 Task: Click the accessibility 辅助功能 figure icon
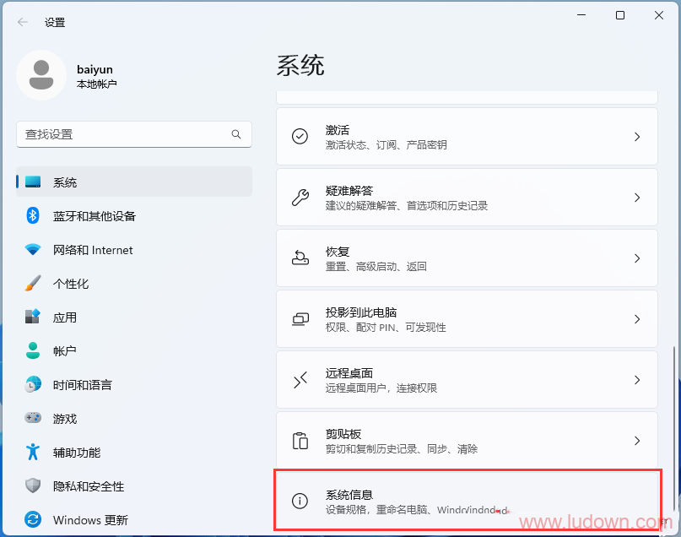tap(33, 452)
